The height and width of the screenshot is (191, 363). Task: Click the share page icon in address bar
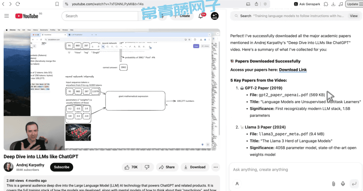pyautogui.click(x=256, y=4)
